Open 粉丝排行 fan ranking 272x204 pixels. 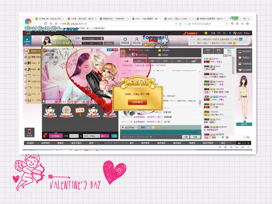coord(245,51)
